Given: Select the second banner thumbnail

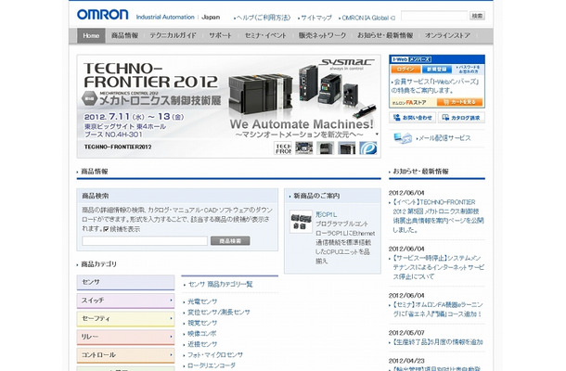Looking at the screenshot, I should coord(304,148).
